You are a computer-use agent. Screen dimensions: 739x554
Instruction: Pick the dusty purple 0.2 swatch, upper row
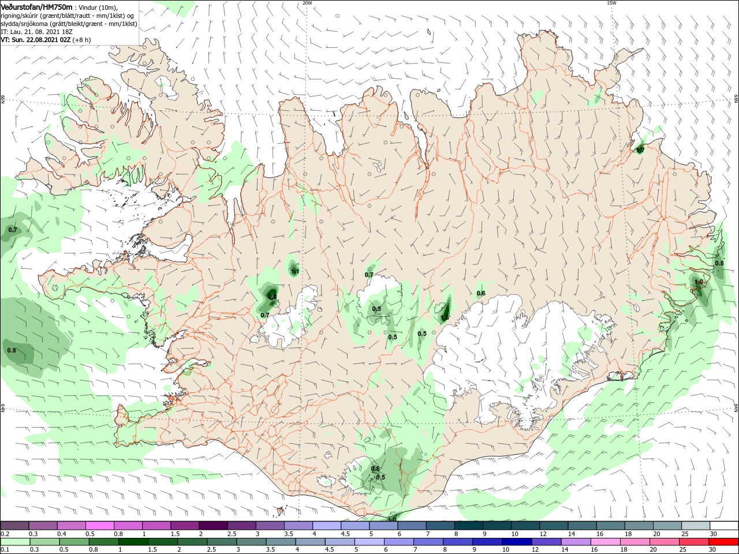coord(14,526)
